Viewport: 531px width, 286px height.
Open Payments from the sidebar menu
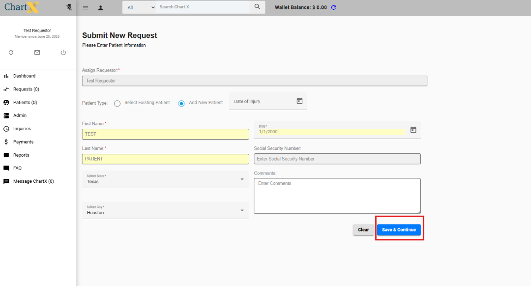(x=23, y=142)
